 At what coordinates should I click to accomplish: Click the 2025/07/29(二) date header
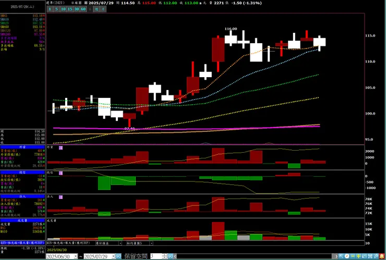click(x=22, y=7)
